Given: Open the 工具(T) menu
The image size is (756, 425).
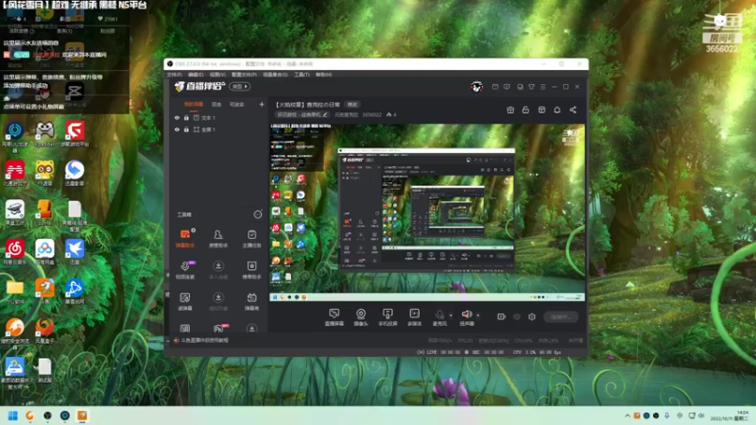Looking at the screenshot, I should 301,75.
